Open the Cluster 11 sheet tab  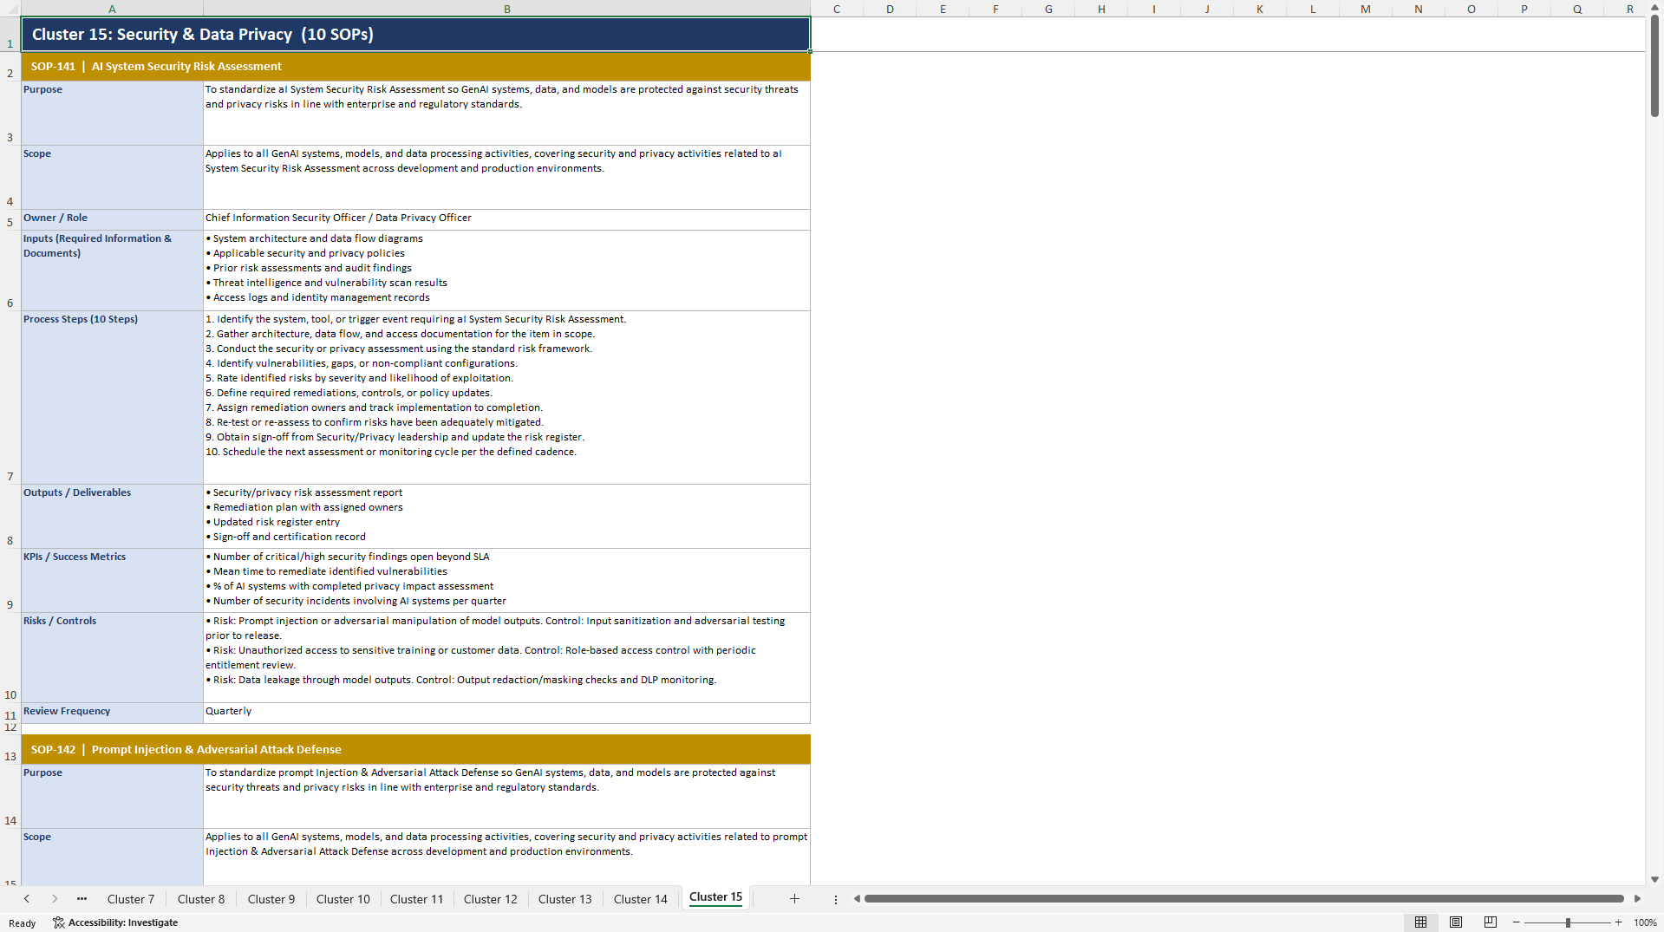416,899
